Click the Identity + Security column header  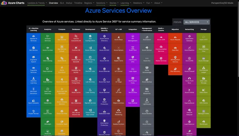tap(104, 29)
